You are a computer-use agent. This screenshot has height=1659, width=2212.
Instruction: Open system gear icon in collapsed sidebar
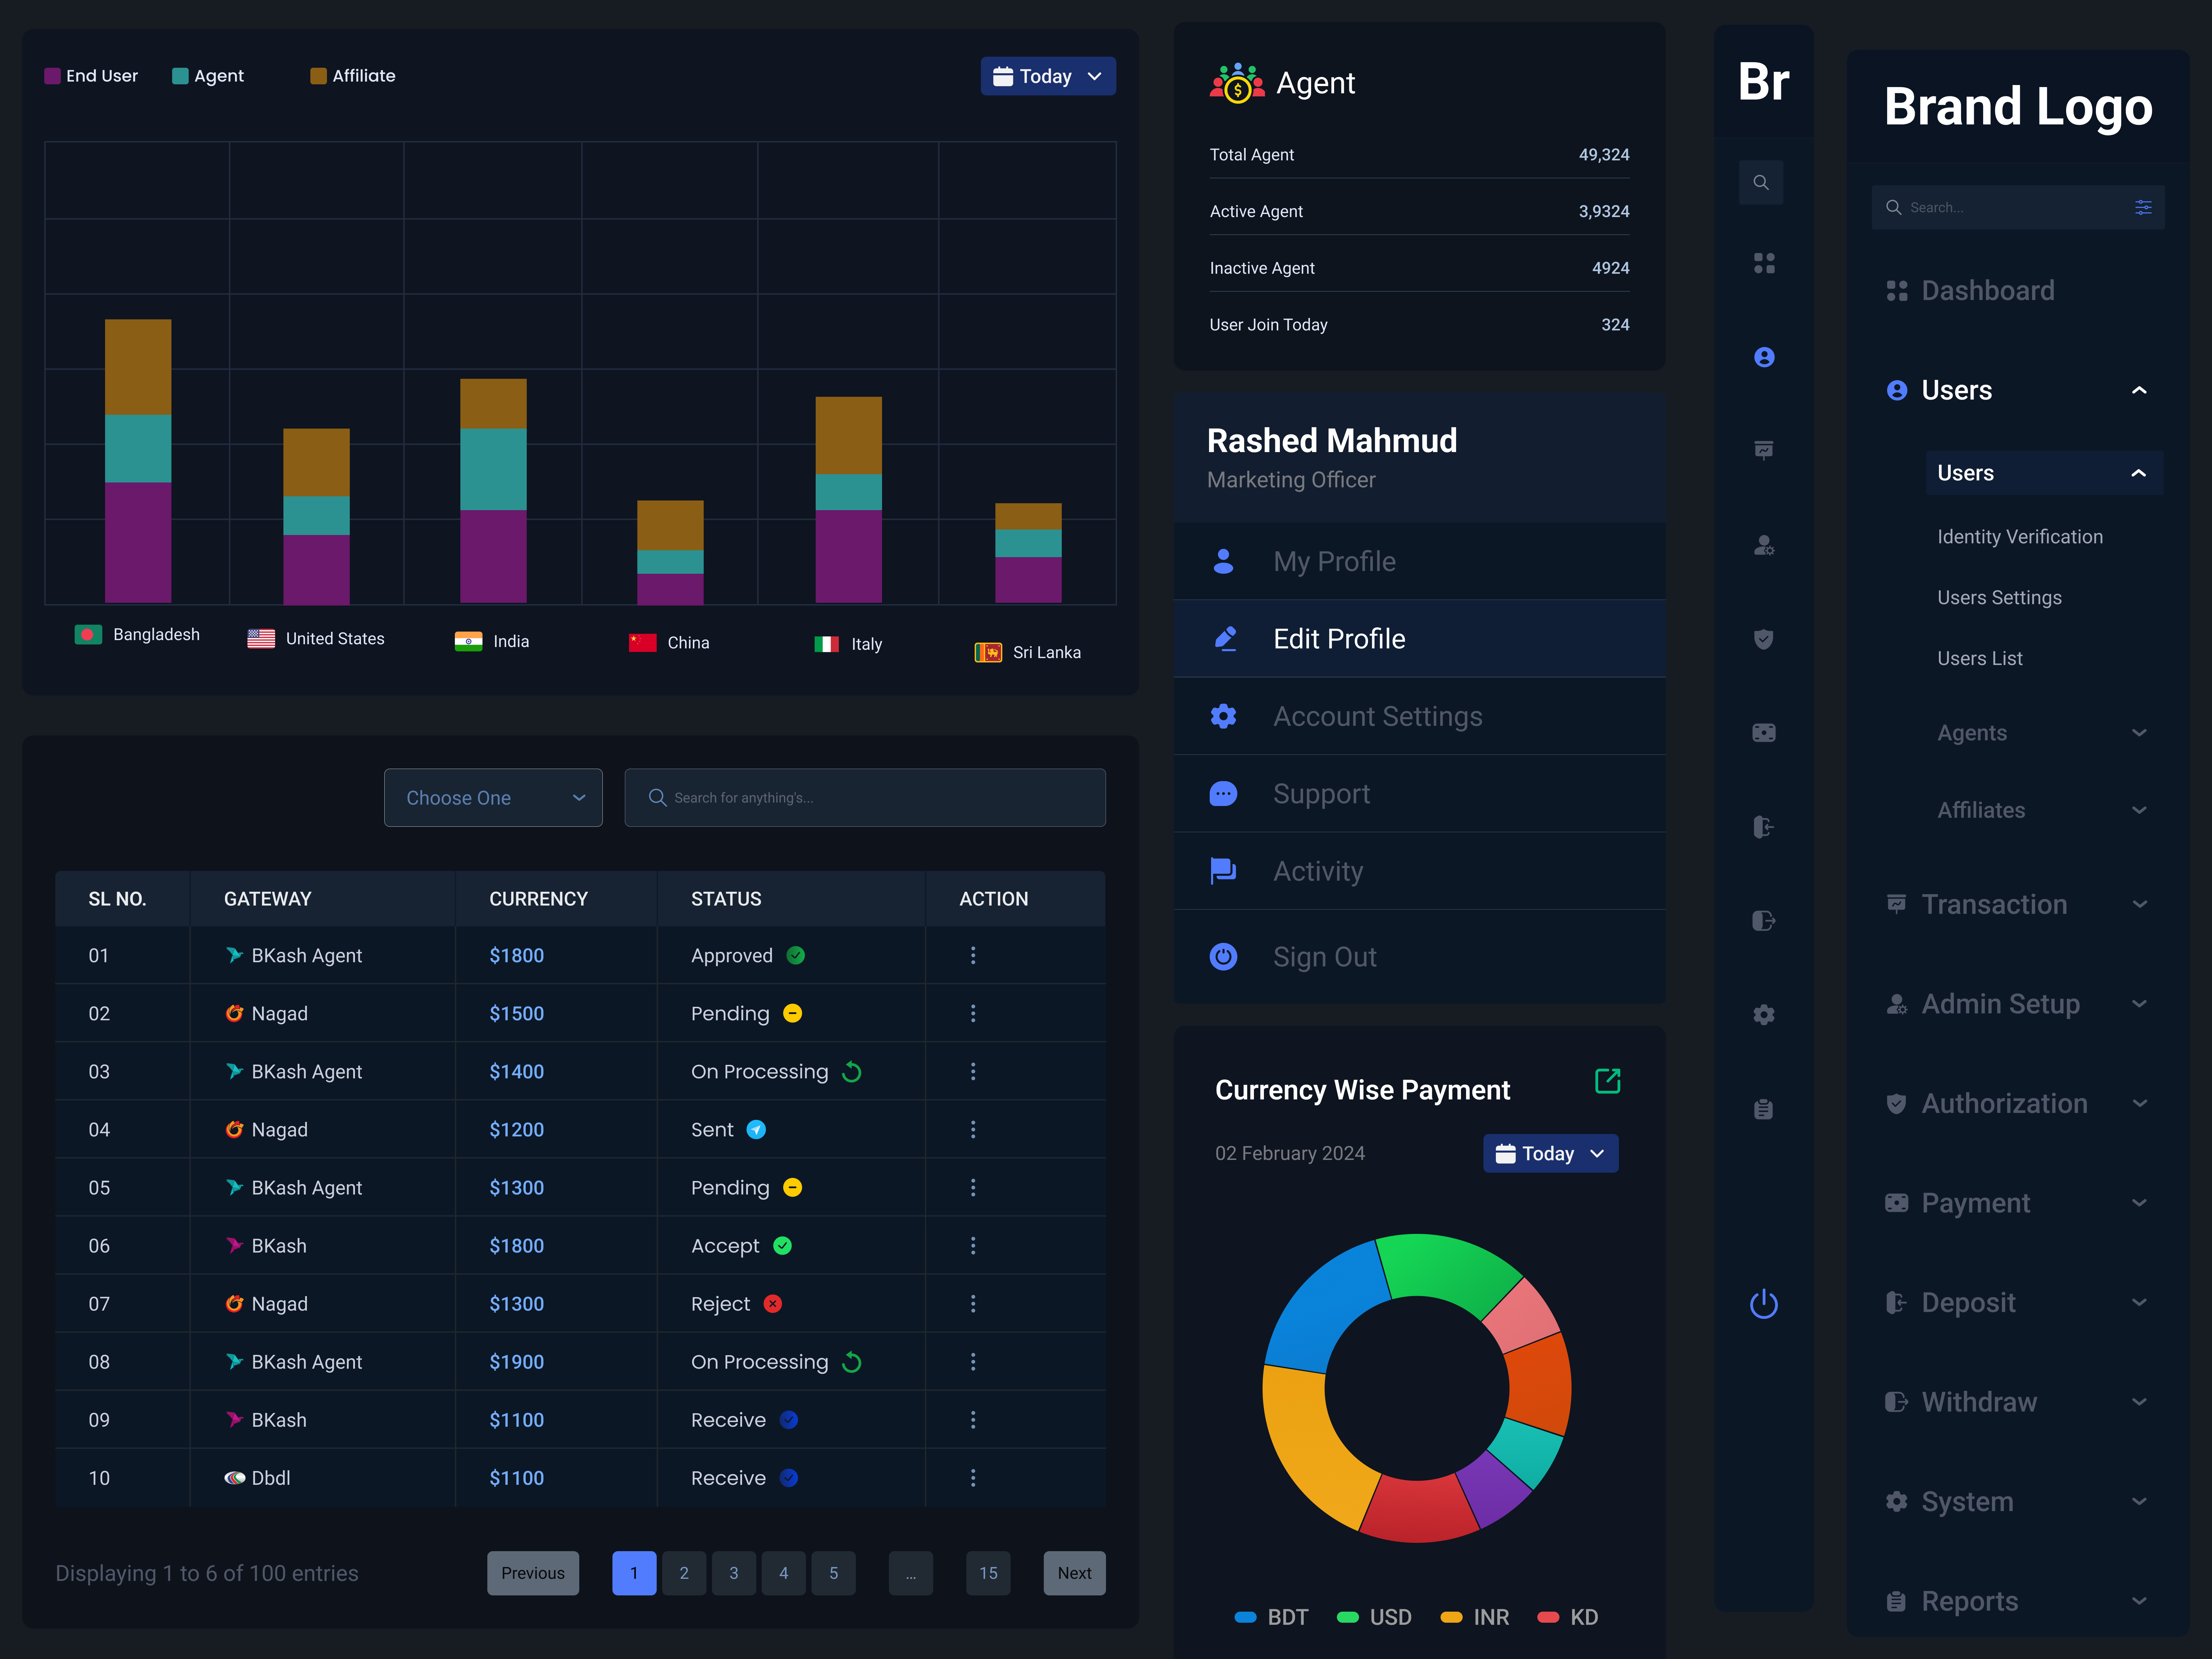1764,1015
